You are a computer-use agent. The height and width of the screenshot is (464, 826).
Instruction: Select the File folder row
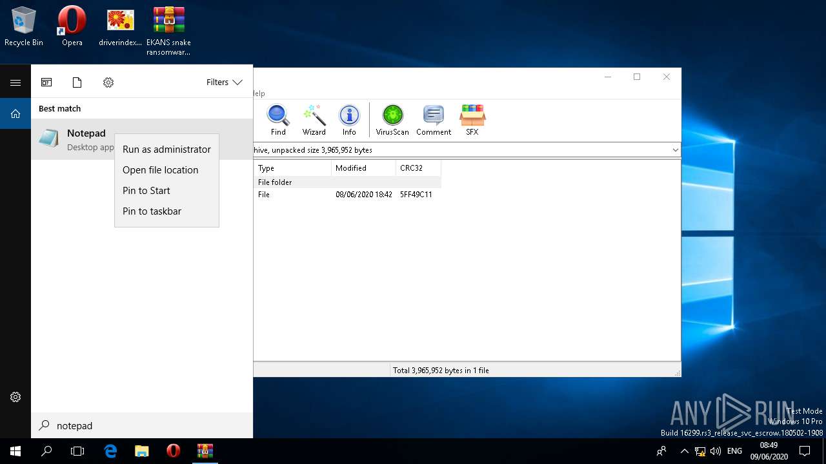click(x=347, y=182)
